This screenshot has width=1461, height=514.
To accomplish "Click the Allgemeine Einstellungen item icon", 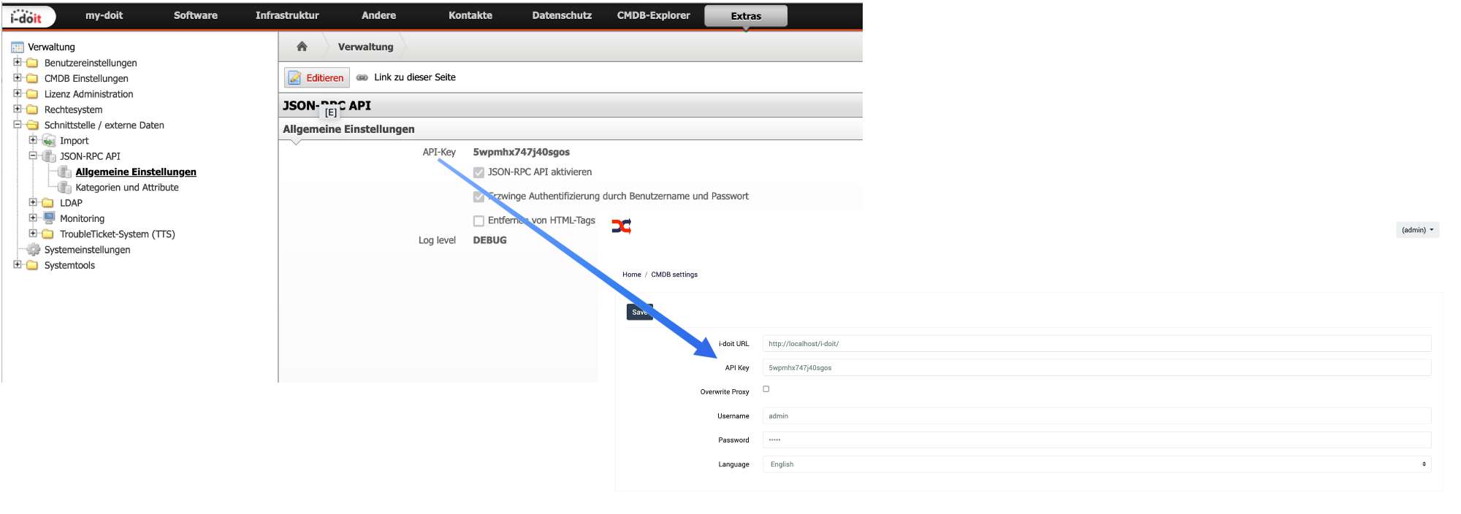I will (x=64, y=172).
